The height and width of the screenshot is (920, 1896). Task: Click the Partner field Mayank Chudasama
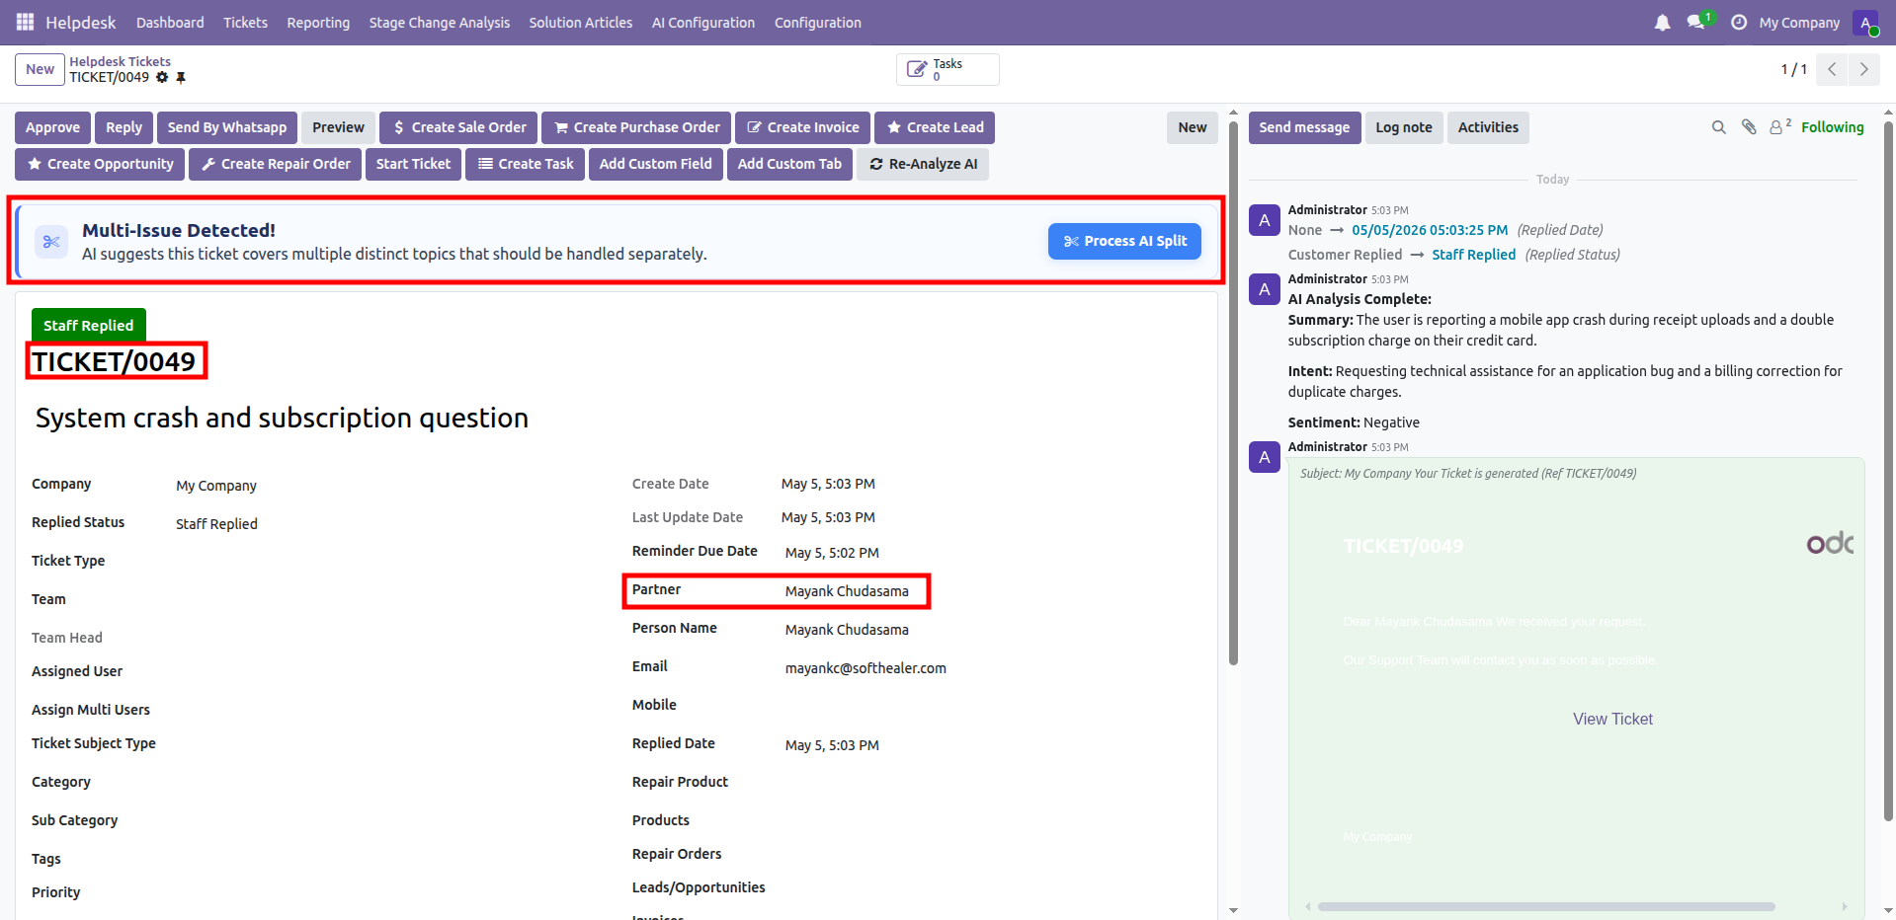847,591
